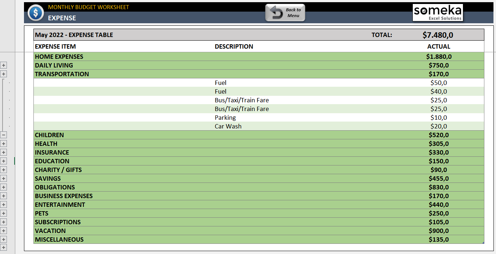Expand the Home Expenses detail rows
This screenshot has height=254, width=496.
coord(3,65)
